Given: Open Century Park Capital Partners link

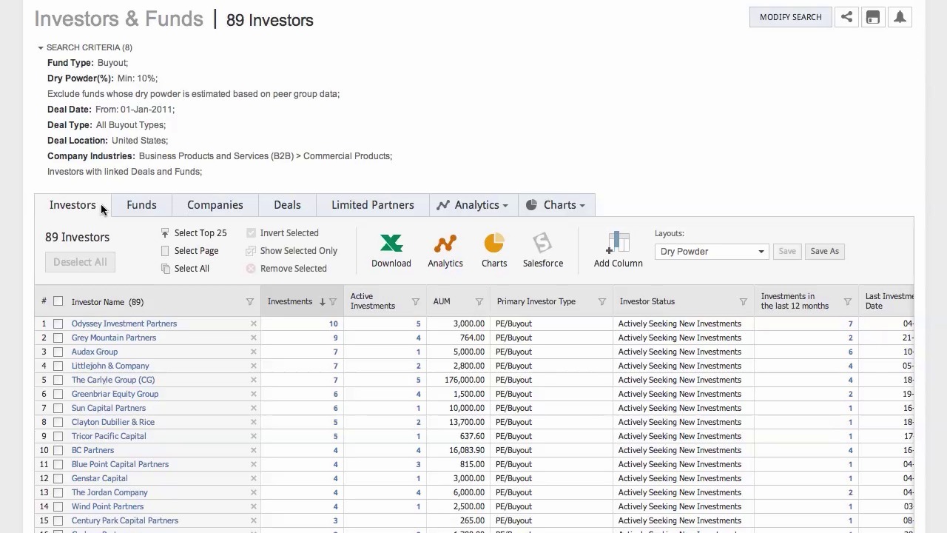Looking at the screenshot, I should tap(125, 520).
